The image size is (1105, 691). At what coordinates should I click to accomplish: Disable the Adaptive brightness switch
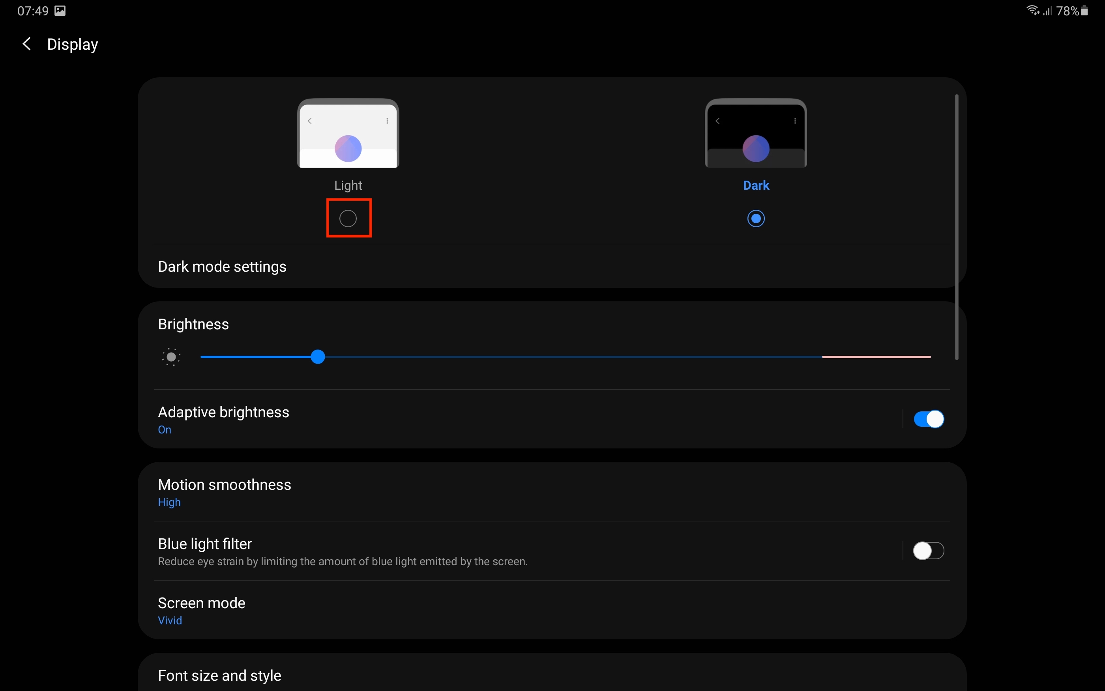[929, 418]
